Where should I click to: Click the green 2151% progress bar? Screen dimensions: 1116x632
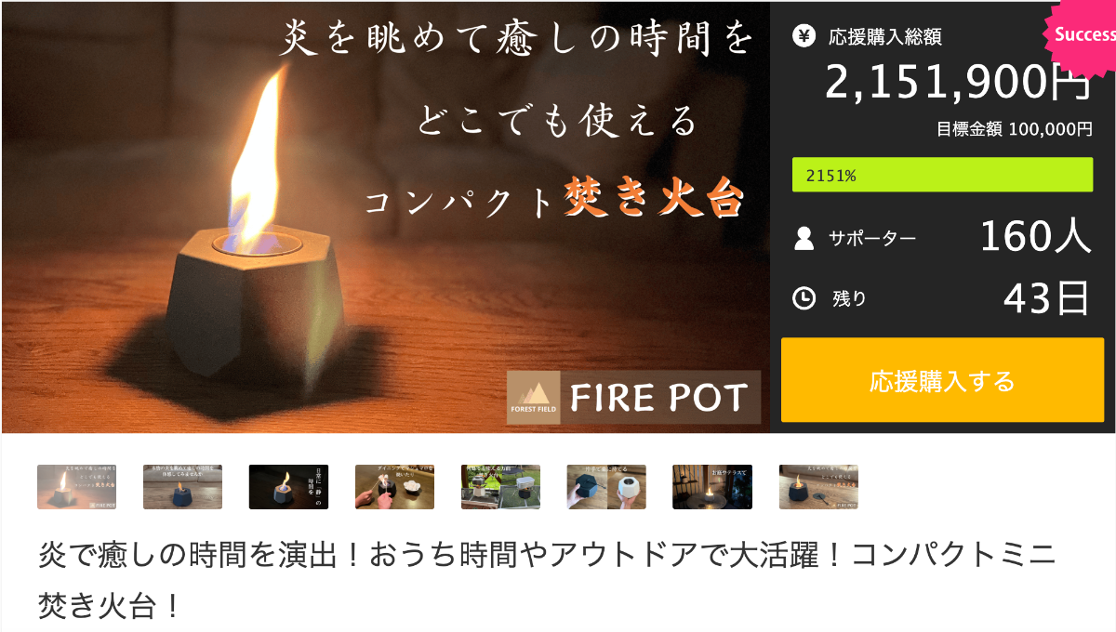[x=942, y=175]
